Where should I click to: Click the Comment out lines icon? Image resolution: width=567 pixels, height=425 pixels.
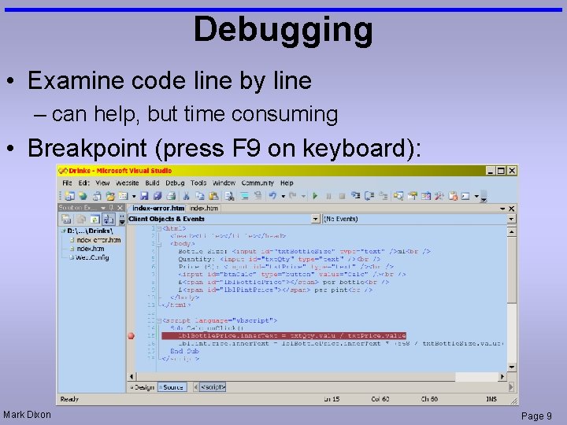tap(244, 196)
